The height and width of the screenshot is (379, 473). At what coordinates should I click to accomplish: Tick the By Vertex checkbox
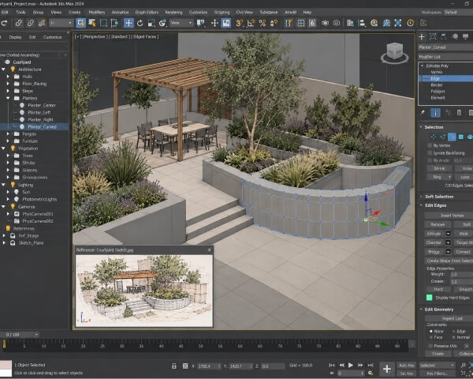[430, 145]
